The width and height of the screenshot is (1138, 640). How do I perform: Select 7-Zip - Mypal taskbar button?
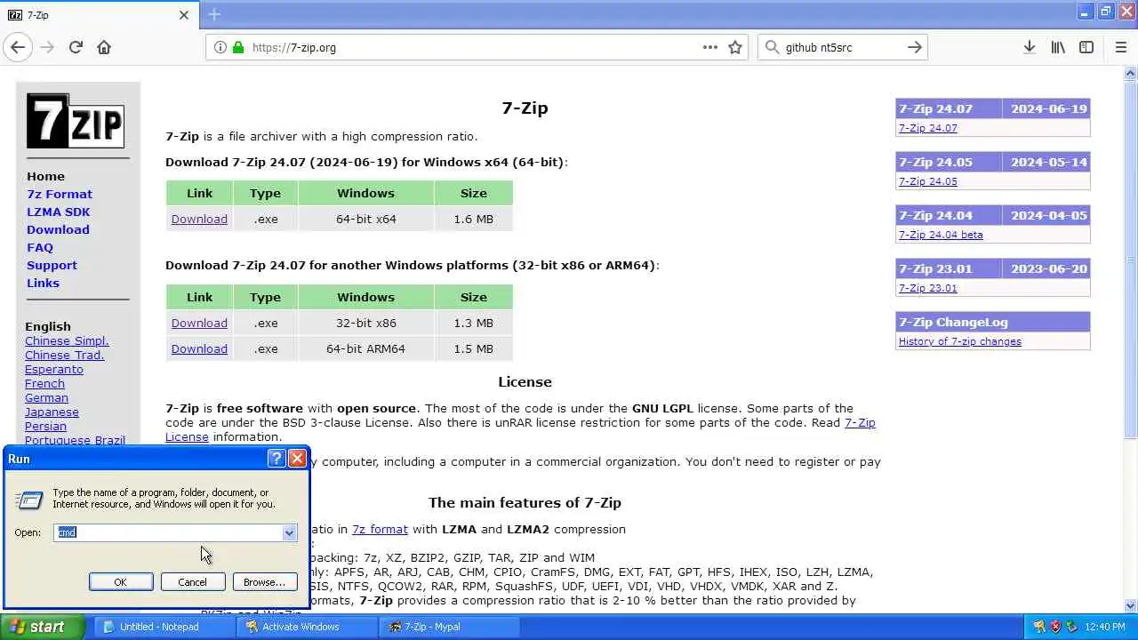coord(451,627)
